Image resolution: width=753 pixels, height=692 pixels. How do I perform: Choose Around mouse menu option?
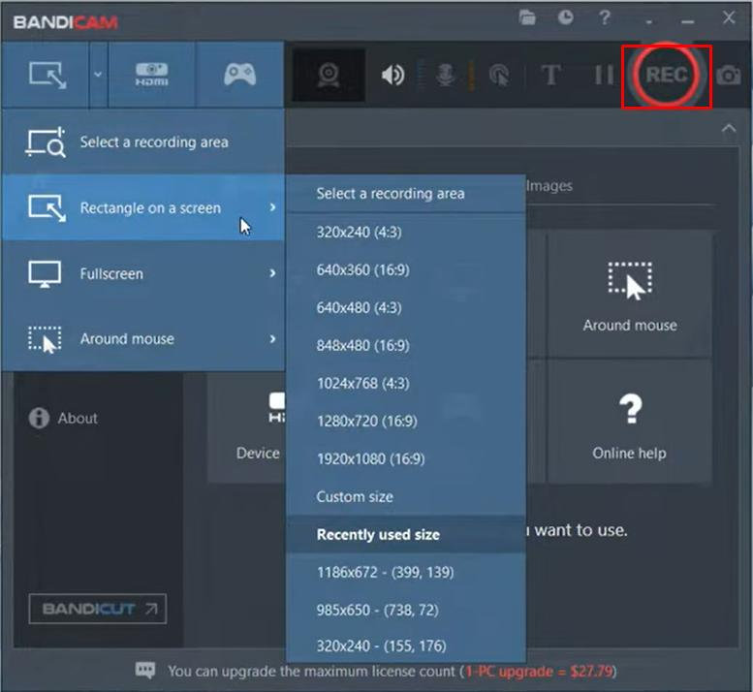(143, 338)
